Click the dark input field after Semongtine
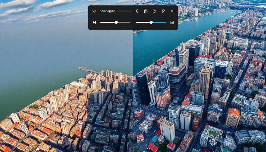The width and height of the screenshot is (266, 152). pos(122,11)
